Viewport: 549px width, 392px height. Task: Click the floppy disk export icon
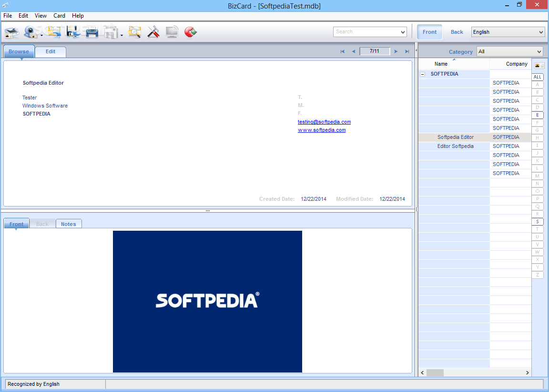tap(73, 32)
